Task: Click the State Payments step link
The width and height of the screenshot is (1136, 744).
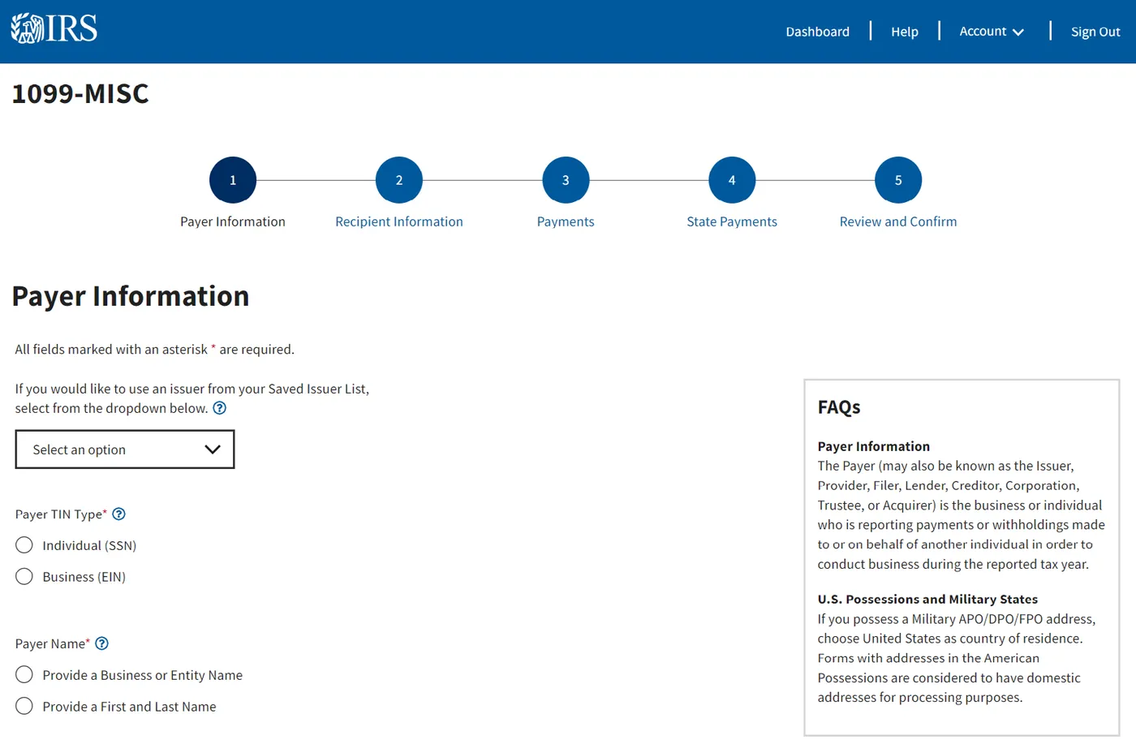Action: [x=732, y=221]
